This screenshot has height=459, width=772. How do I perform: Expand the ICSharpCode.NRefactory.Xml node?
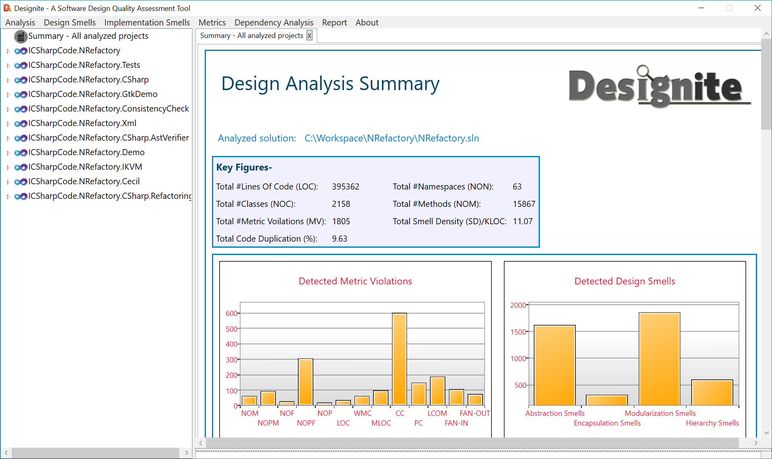pyautogui.click(x=8, y=124)
